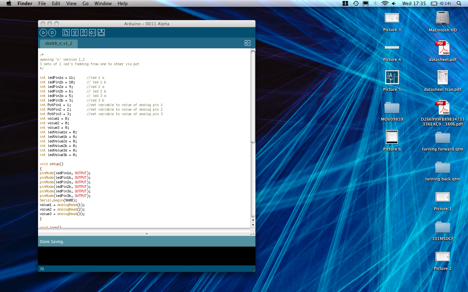Image resolution: width=468 pixels, height=292 pixels.
Task: Click the black console output area
Action: pyautogui.click(x=147, y=256)
